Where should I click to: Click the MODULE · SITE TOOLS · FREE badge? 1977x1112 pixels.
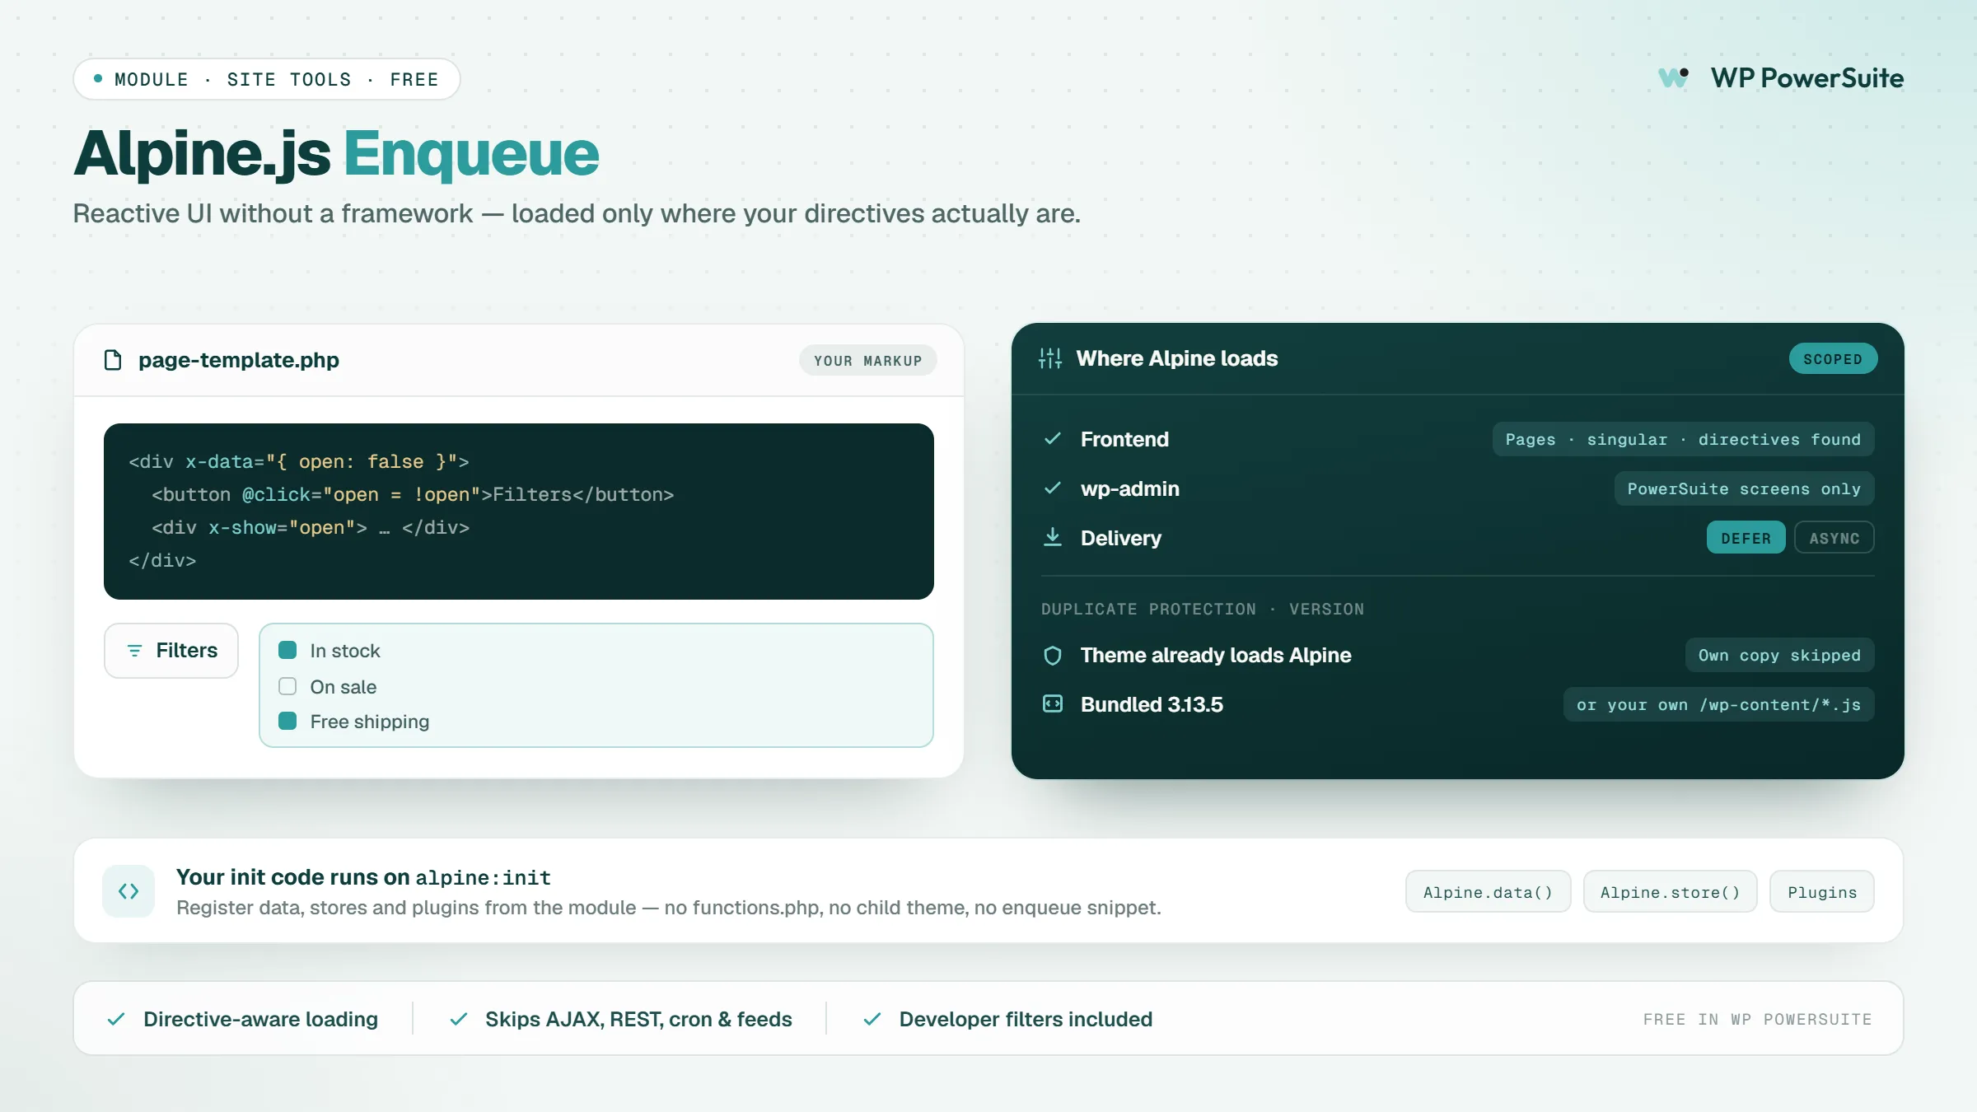[x=267, y=79]
